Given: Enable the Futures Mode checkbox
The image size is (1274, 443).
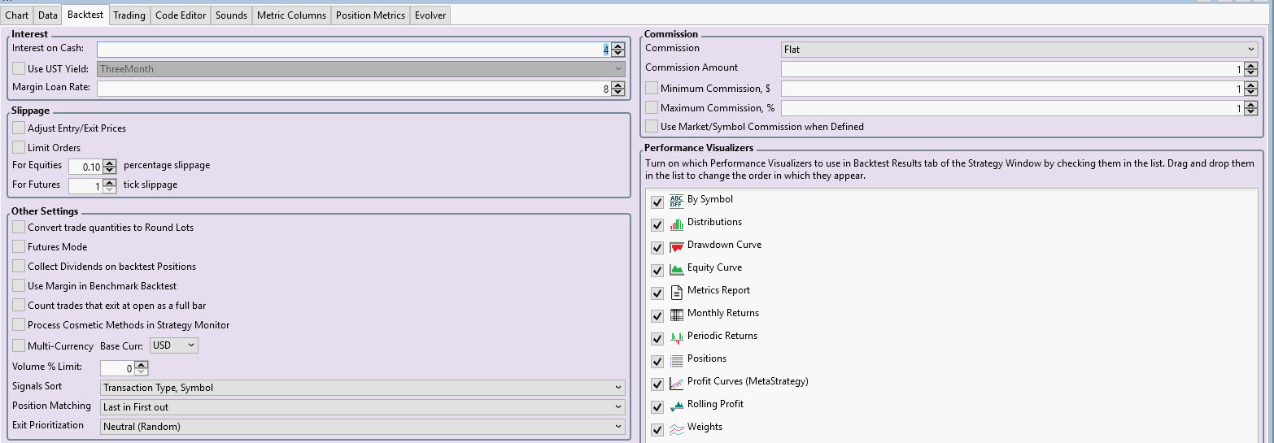Looking at the screenshot, I should (19, 247).
